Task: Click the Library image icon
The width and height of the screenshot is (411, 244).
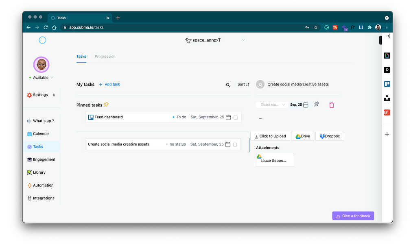Action: coord(29,172)
